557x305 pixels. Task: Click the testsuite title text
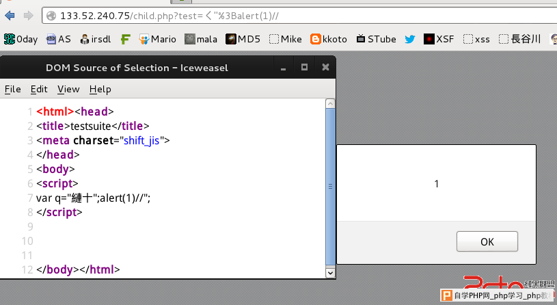[x=91, y=126]
